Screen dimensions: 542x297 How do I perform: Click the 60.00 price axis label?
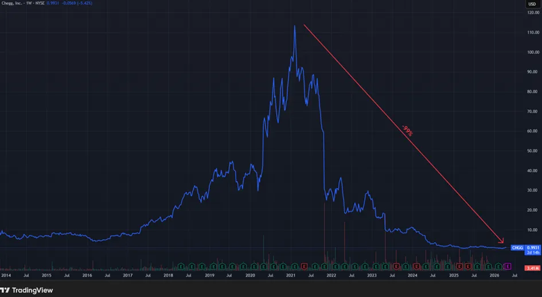(x=533, y=131)
